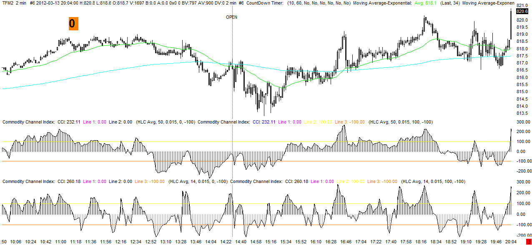Click the TFM2 symbol name in header
Viewport: 532px width, 245px height.
pos(8,3)
